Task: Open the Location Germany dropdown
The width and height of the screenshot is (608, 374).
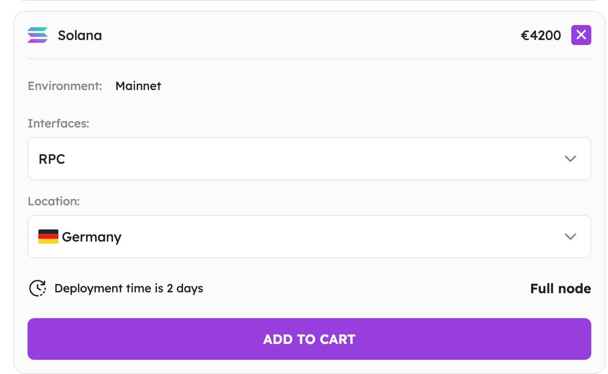Action: coord(309,237)
